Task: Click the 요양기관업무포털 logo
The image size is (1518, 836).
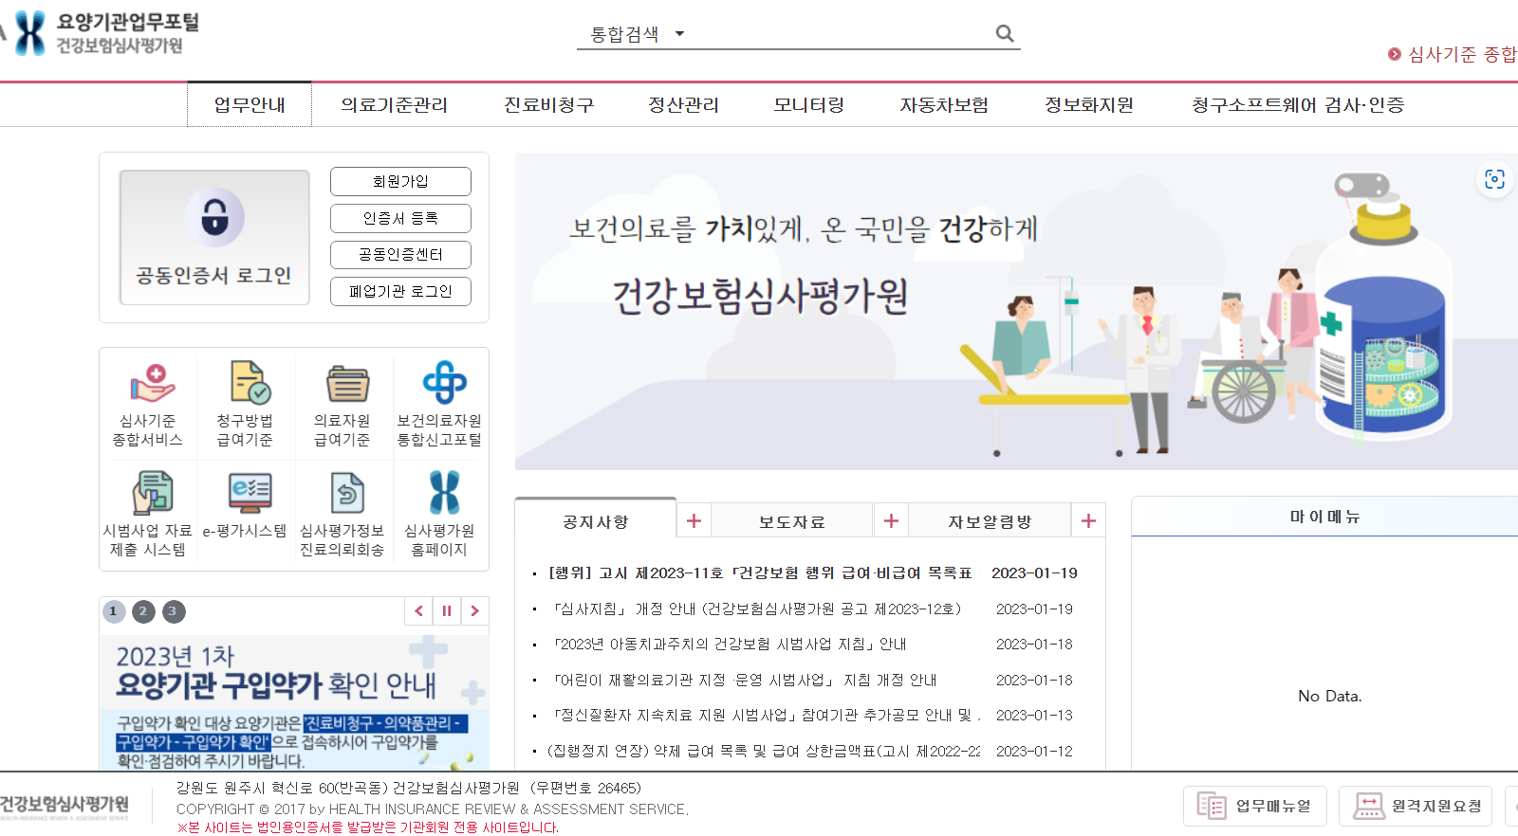Action: pyautogui.click(x=106, y=33)
